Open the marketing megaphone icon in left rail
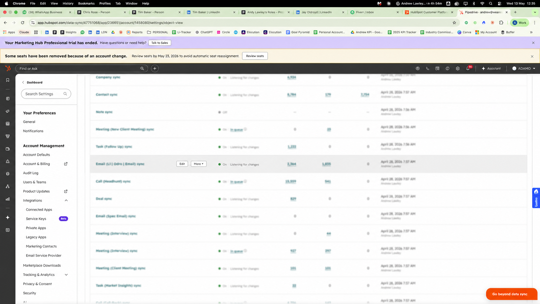The image size is (540, 304). tap(8, 111)
